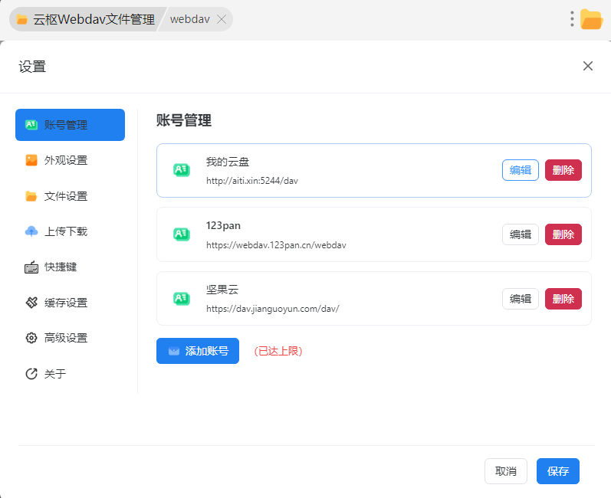
Task: Open the 账号管理 settings section
Action: 70,125
